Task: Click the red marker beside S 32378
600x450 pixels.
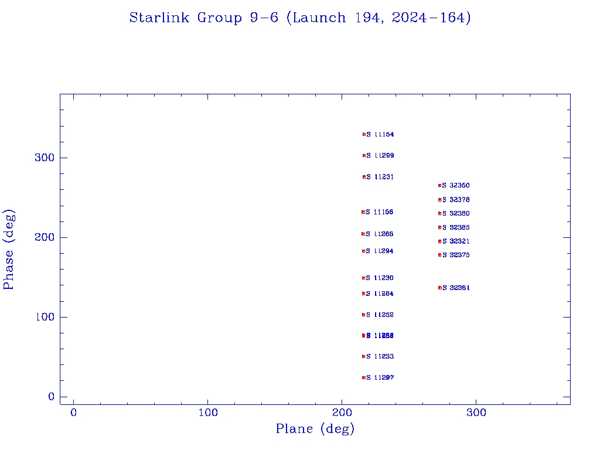Action: pos(439,200)
